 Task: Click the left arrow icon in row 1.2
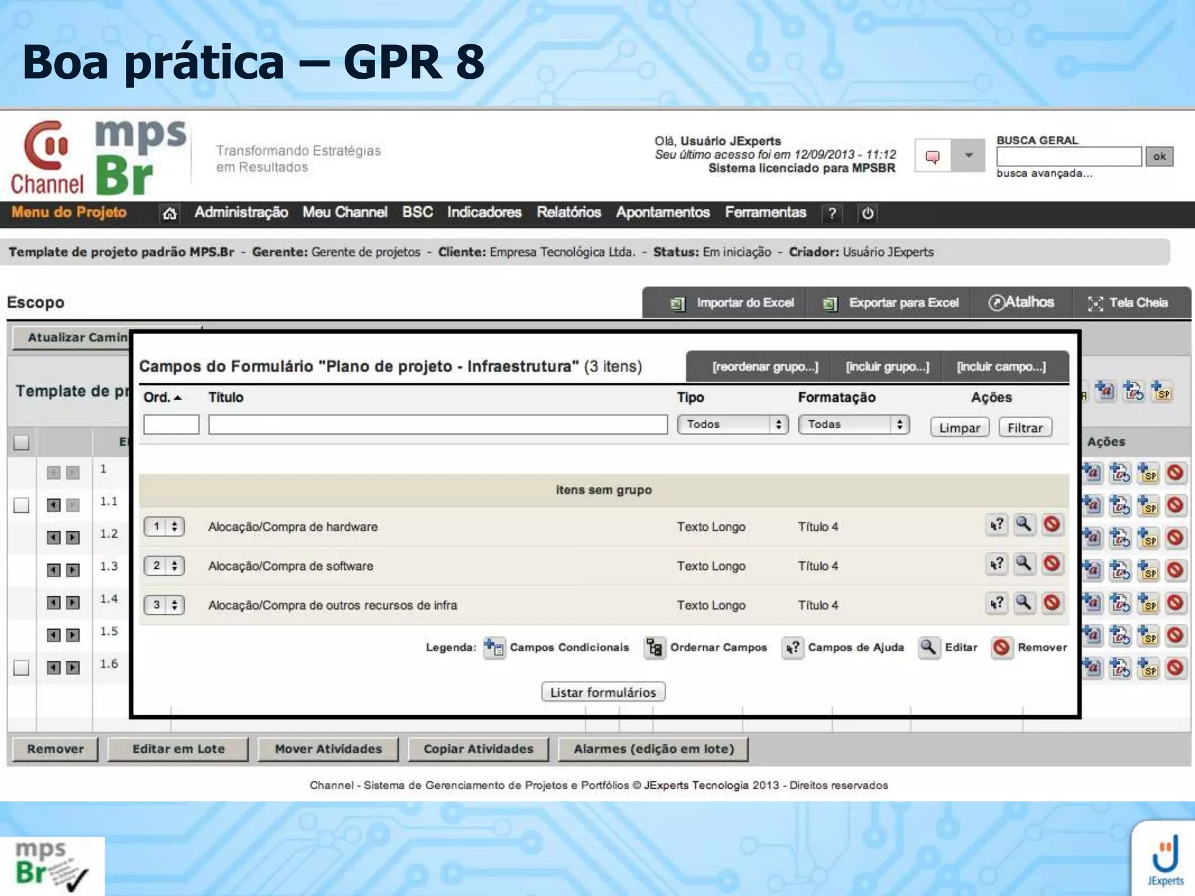point(54,537)
